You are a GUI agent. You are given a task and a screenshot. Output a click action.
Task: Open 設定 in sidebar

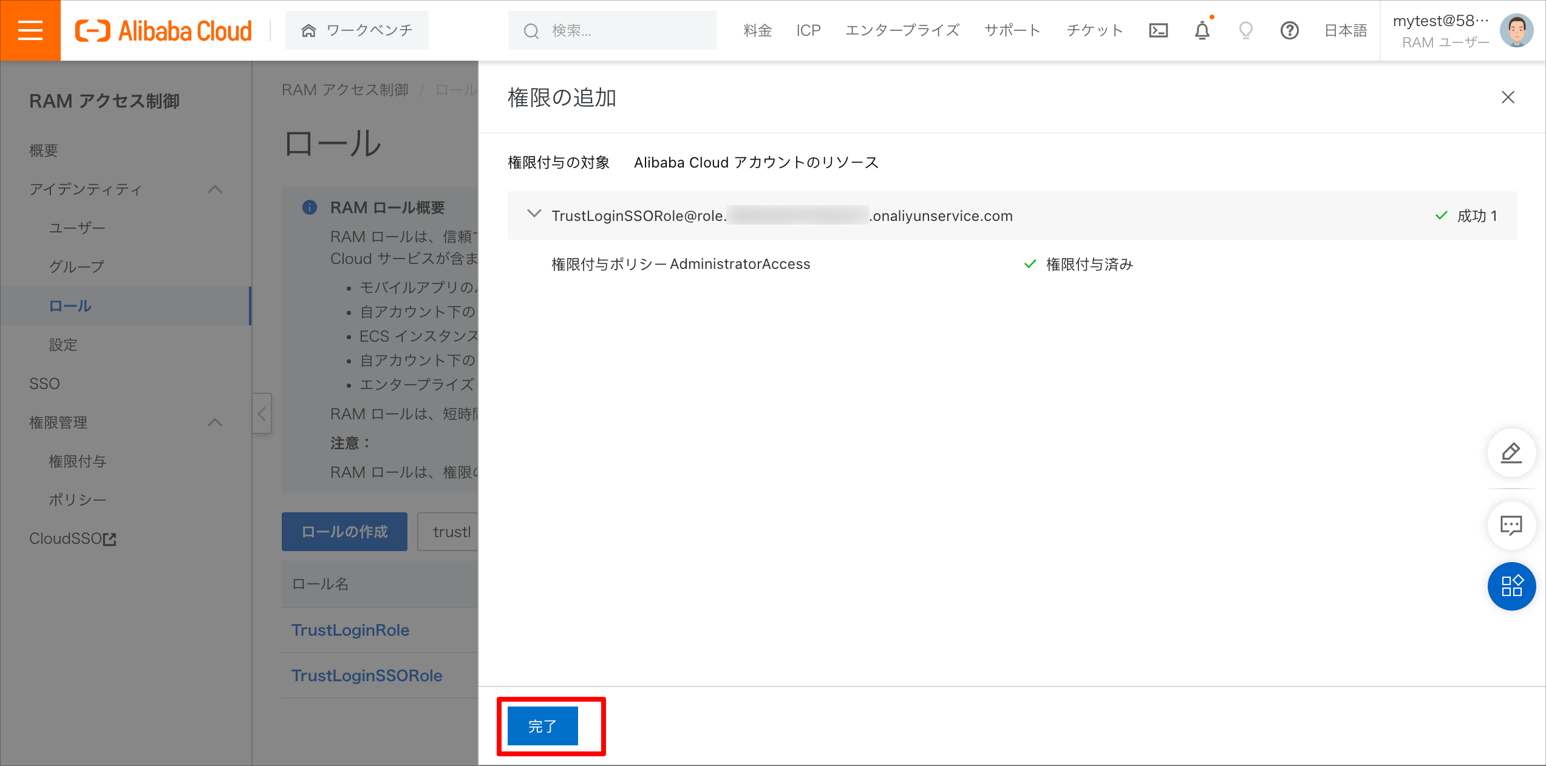tap(63, 345)
